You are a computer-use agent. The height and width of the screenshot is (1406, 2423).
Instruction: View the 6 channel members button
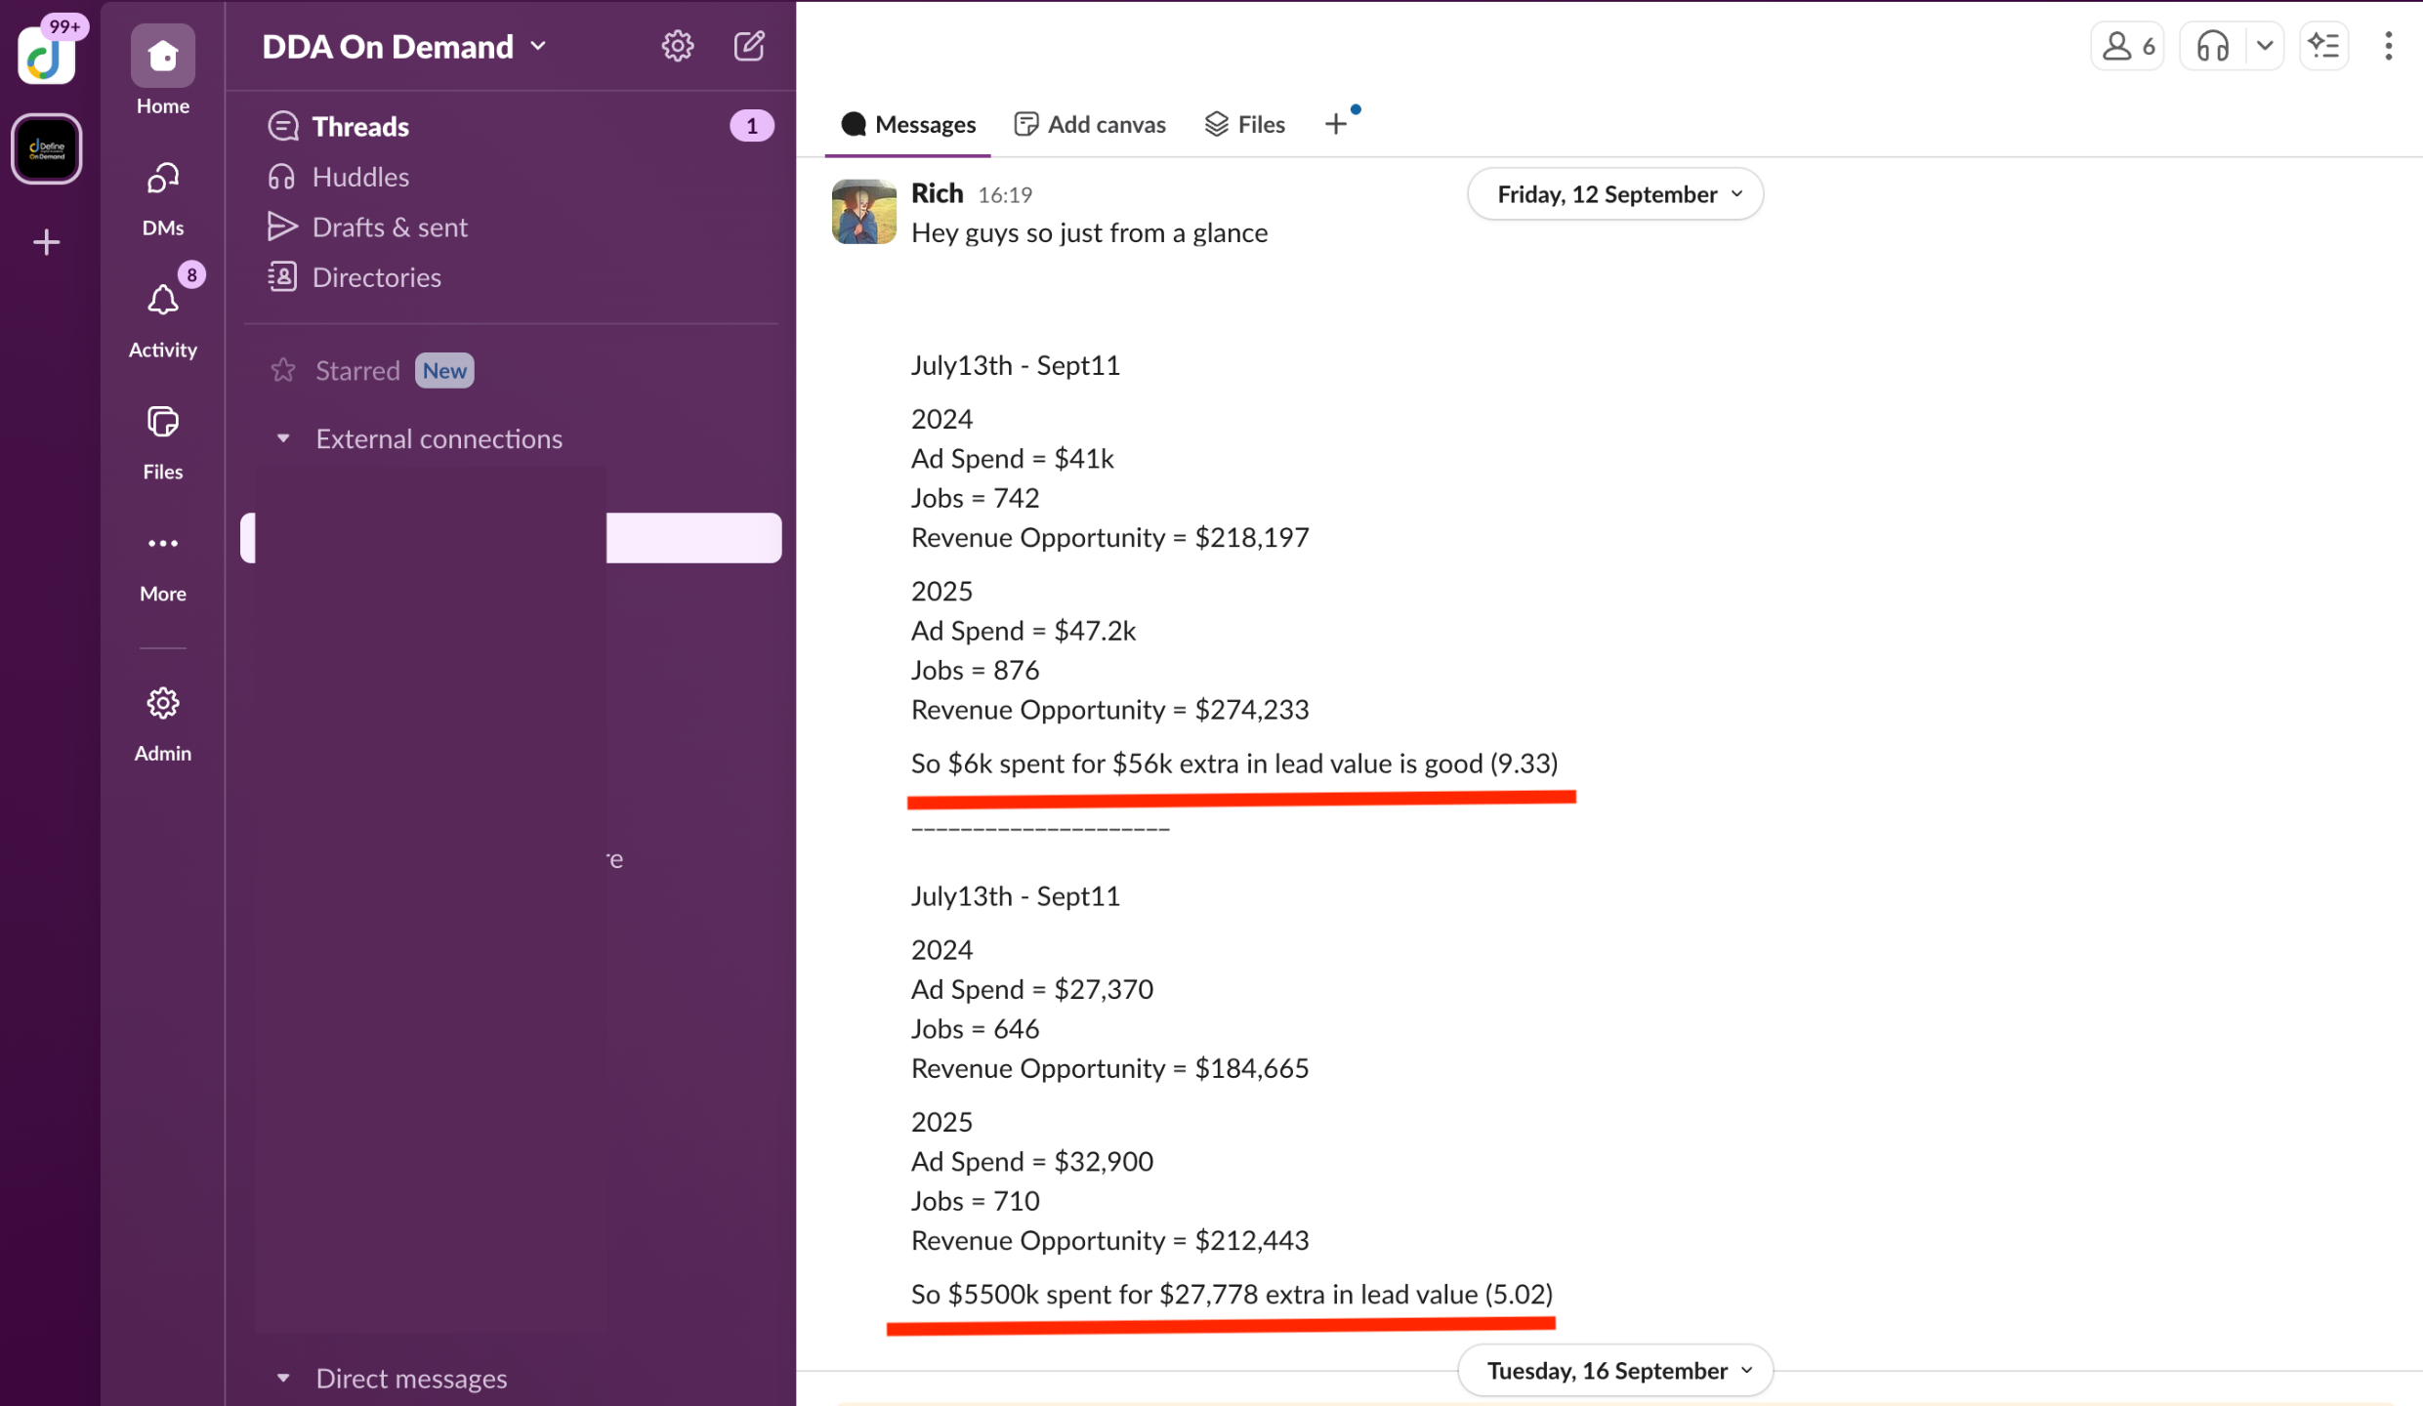2127,46
